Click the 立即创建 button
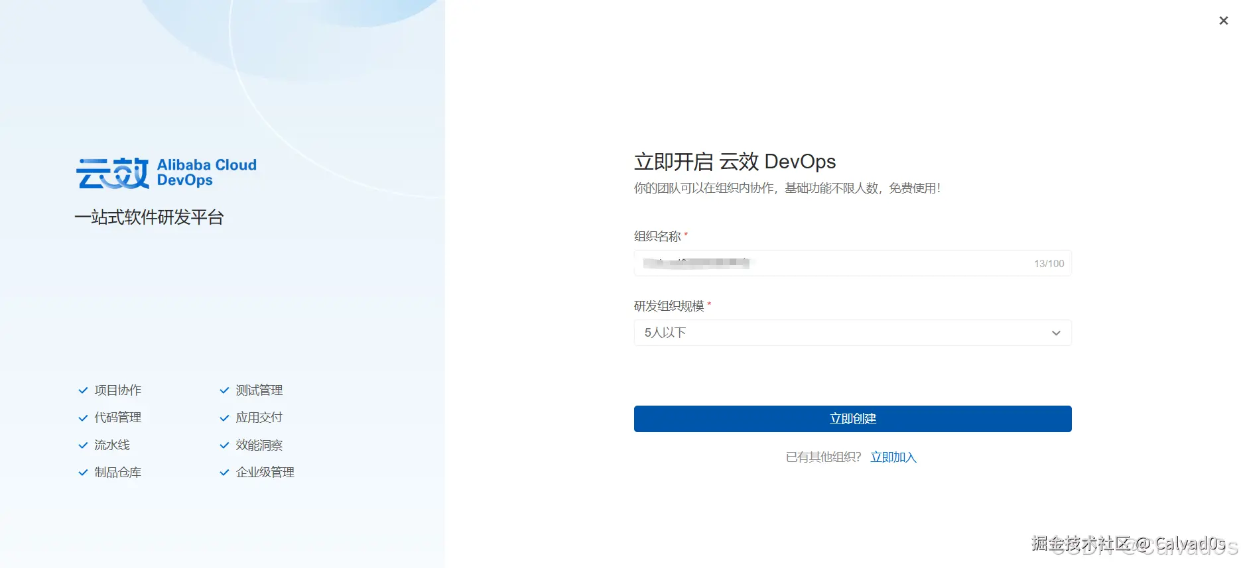The height and width of the screenshot is (568, 1241). click(x=852, y=419)
